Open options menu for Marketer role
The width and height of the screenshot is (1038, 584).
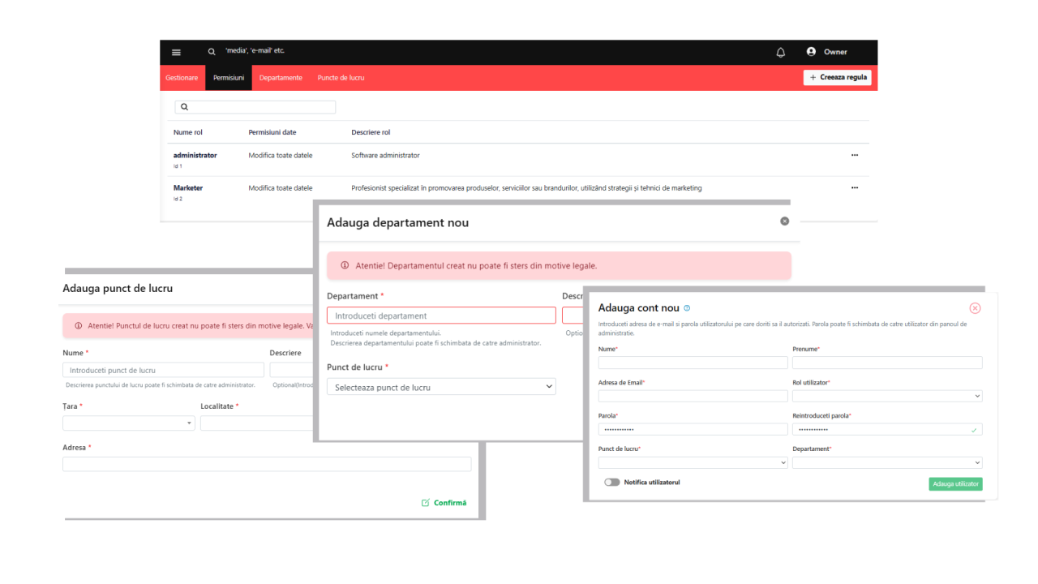(854, 187)
